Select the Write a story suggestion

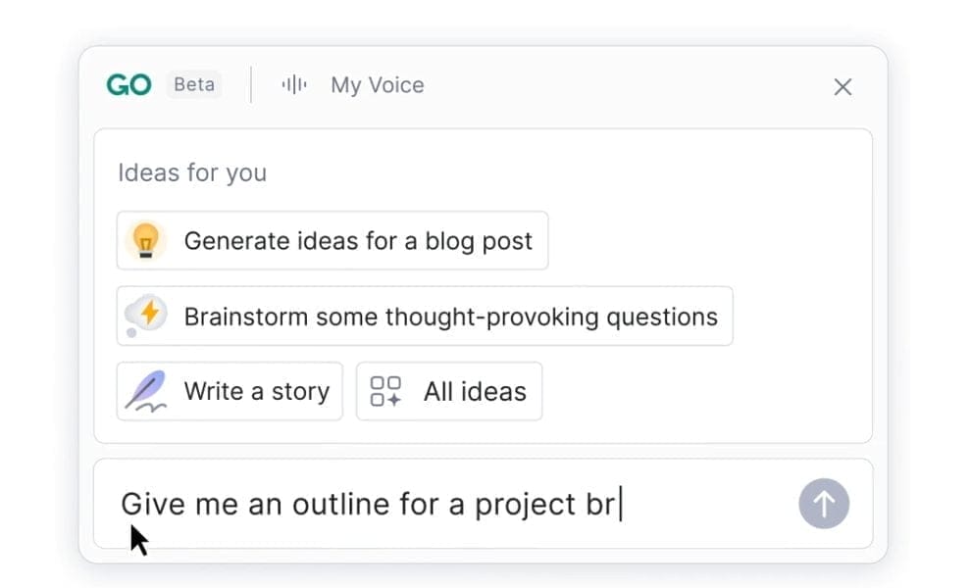(x=230, y=391)
